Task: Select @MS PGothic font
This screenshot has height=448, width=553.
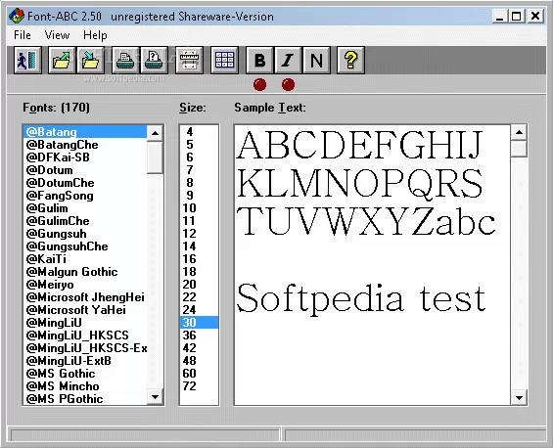Action: point(85,399)
